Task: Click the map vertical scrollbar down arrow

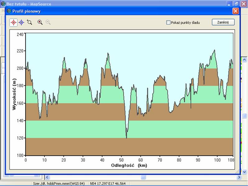Action: (244, 172)
